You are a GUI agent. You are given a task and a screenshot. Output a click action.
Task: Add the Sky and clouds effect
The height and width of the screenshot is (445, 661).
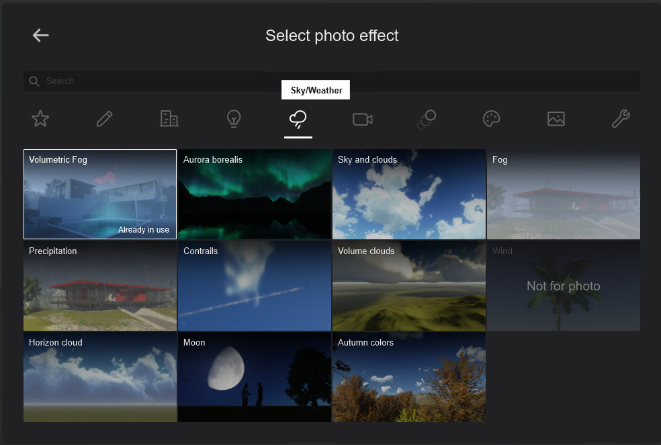tap(408, 194)
